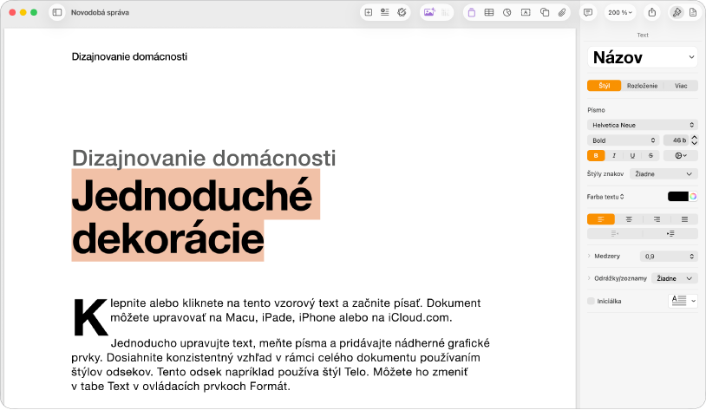Switch to the Rozloženie tab
706x410 pixels.
click(642, 86)
